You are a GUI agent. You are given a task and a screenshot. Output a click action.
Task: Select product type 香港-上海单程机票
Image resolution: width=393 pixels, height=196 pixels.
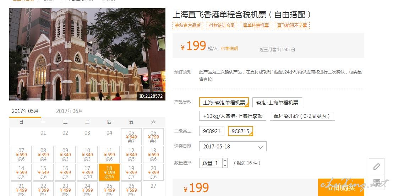click(277, 102)
